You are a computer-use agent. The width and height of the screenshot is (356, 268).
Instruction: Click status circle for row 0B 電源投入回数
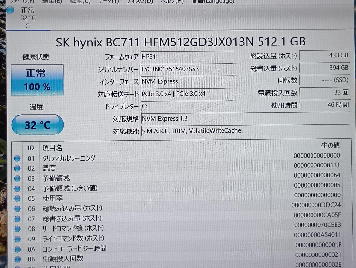click(x=17, y=259)
